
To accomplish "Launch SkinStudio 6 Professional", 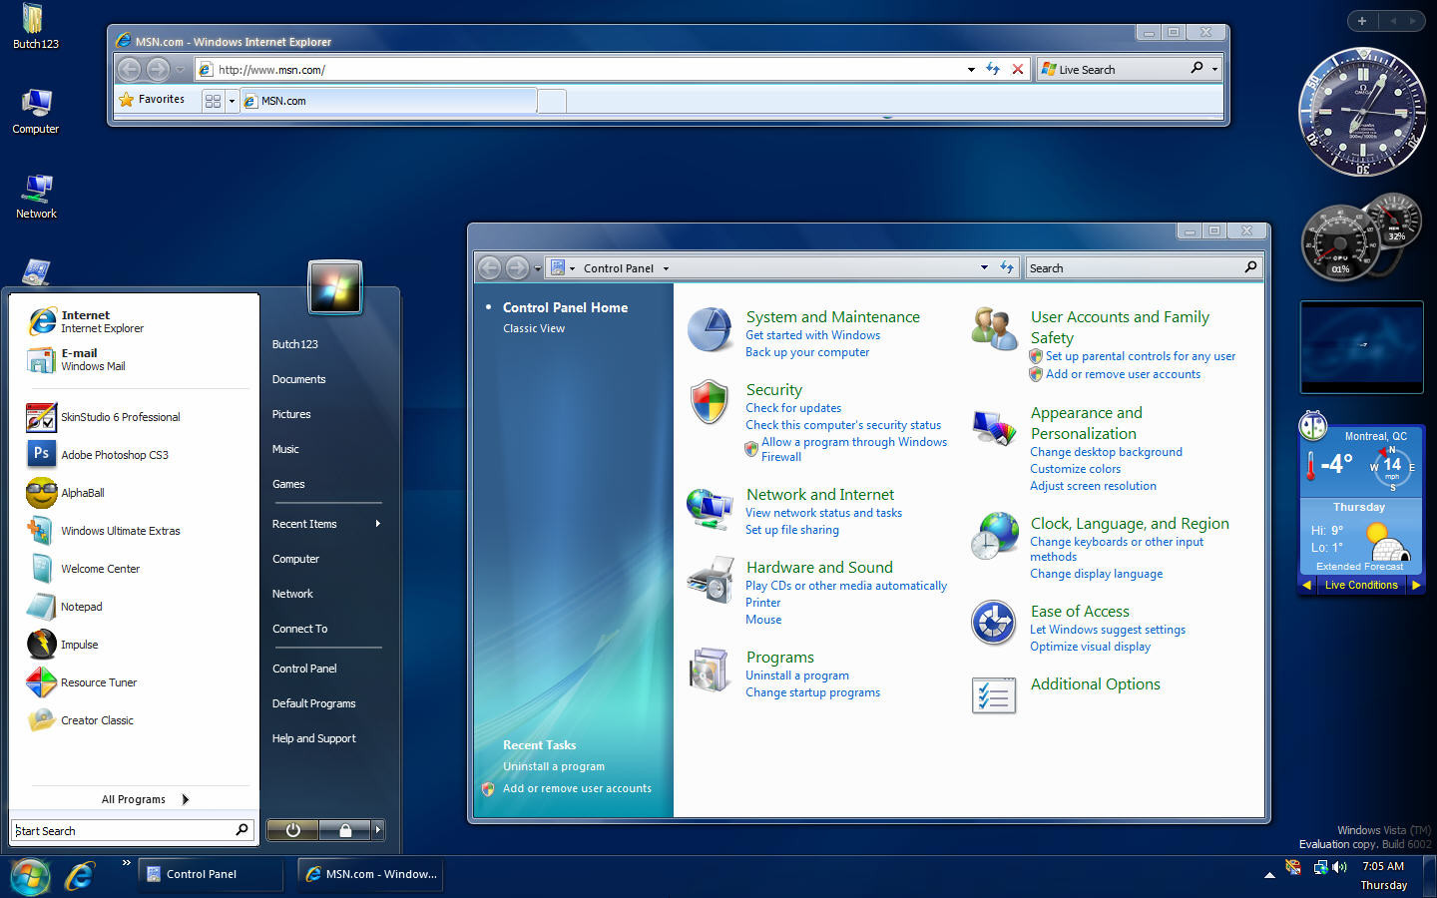I will pyautogui.click(x=120, y=417).
